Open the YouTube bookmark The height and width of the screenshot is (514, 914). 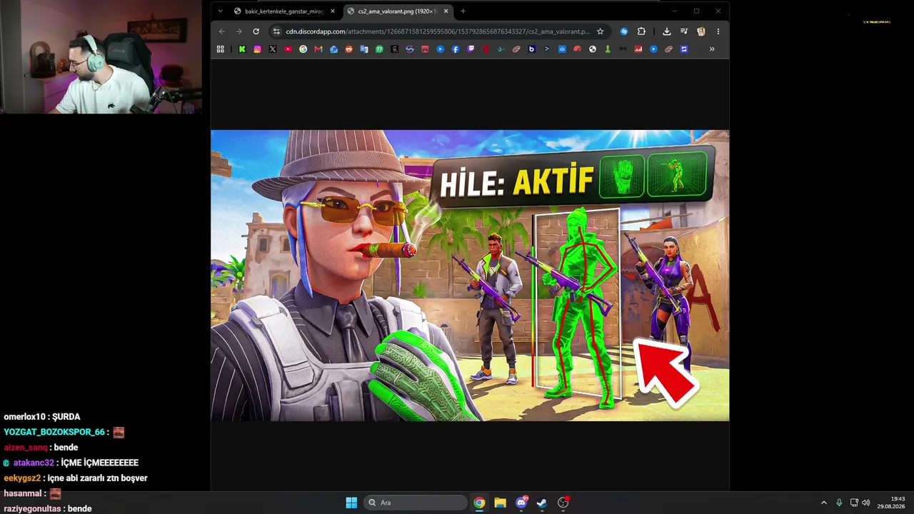[x=288, y=49]
